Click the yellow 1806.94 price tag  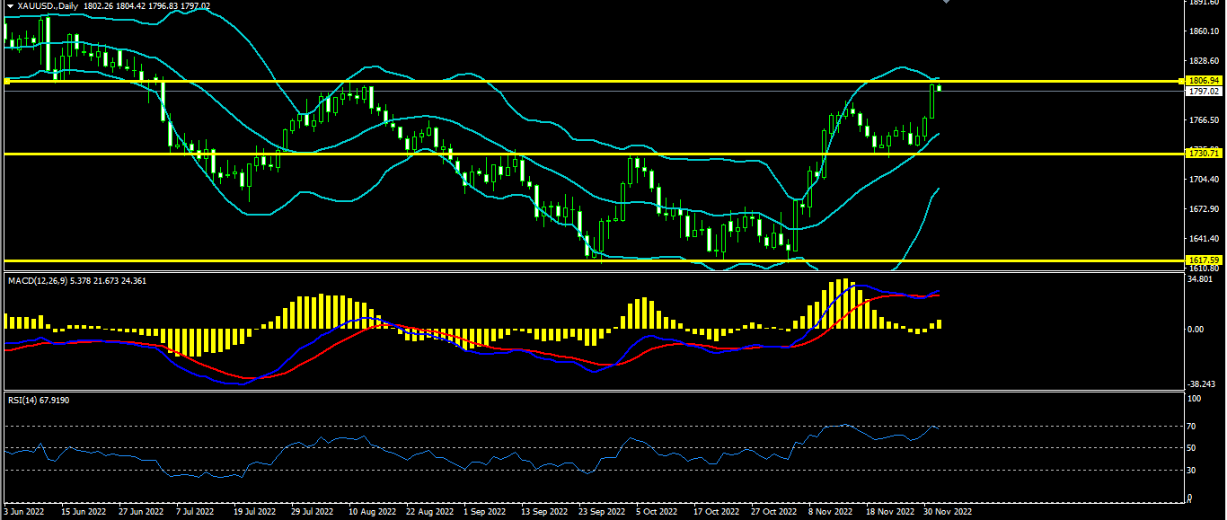(x=1204, y=81)
